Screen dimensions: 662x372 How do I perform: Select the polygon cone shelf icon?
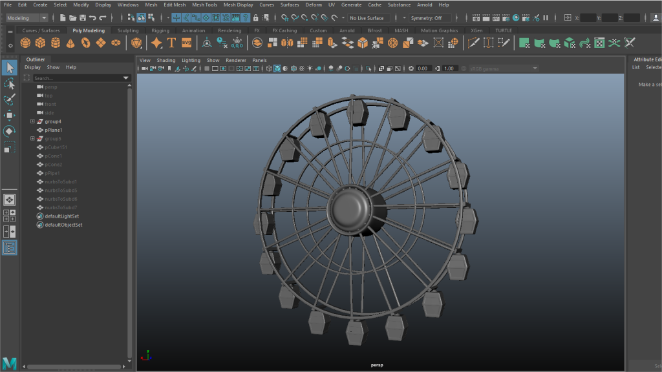[70, 43]
